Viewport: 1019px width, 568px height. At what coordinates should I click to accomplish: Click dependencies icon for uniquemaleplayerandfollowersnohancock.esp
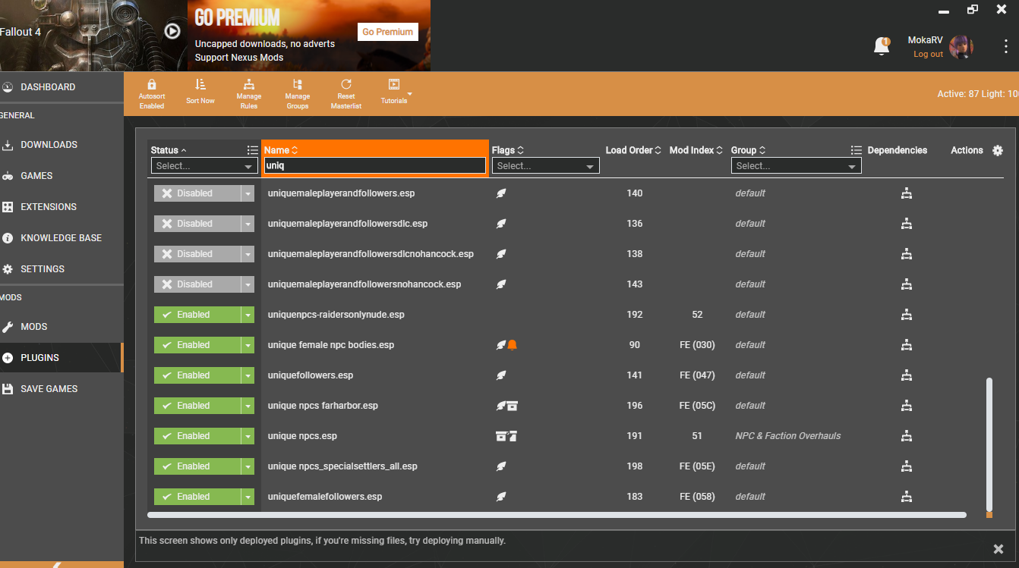coord(906,284)
